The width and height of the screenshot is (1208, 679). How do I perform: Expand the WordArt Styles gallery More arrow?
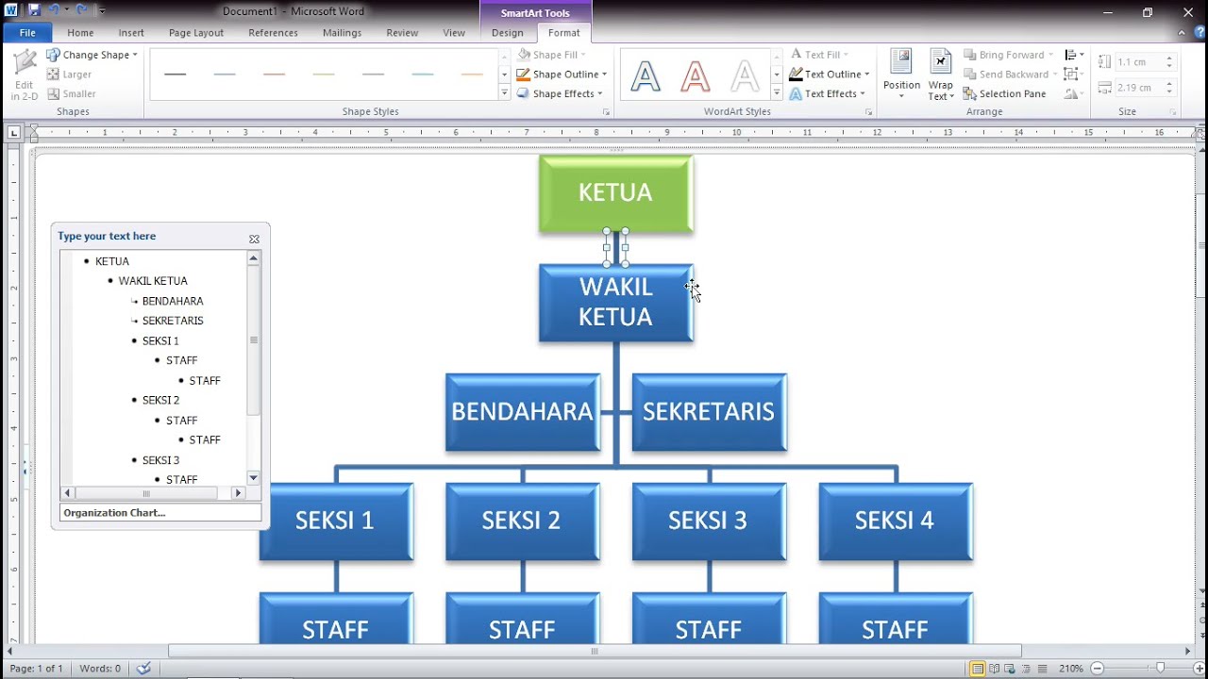[777, 93]
